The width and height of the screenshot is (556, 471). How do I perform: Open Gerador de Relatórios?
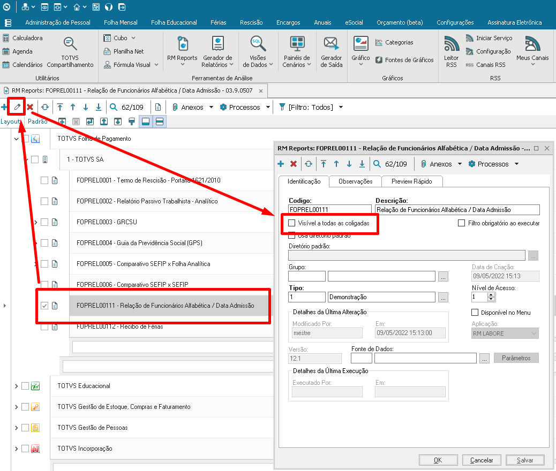217,51
